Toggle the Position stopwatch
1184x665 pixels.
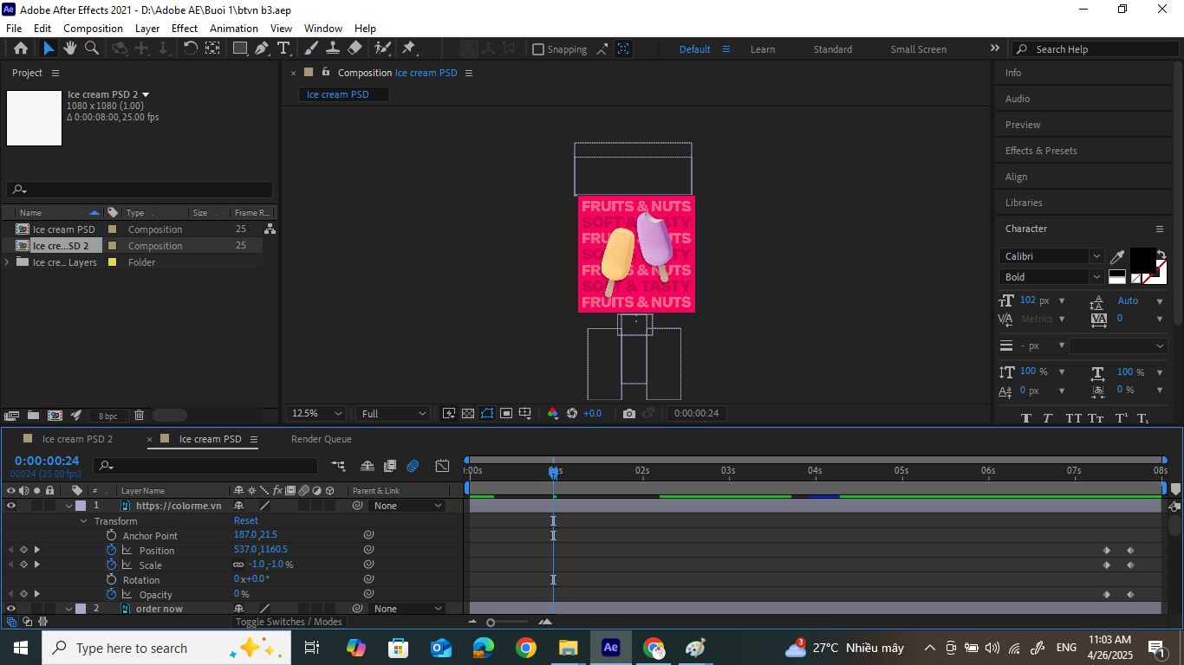click(x=111, y=550)
